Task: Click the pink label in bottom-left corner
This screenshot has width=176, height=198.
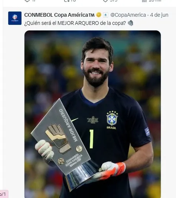Action: pyautogui.click(x=4, y=195)
